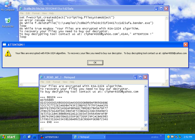Open View menu in !_READ_ME_! Notepad

65,82
